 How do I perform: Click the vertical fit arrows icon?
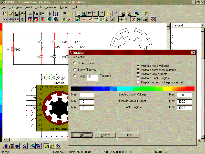point(23,20)
